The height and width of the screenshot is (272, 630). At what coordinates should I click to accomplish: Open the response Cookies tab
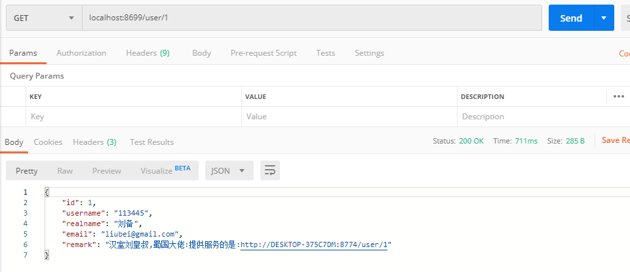(48, 142)
